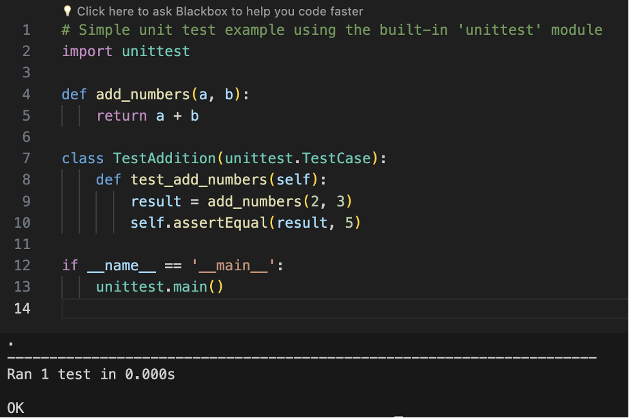This screenshot has width=629, height=418.
Task: Click the TestAddition class name
Action: [x=164, y=159]
